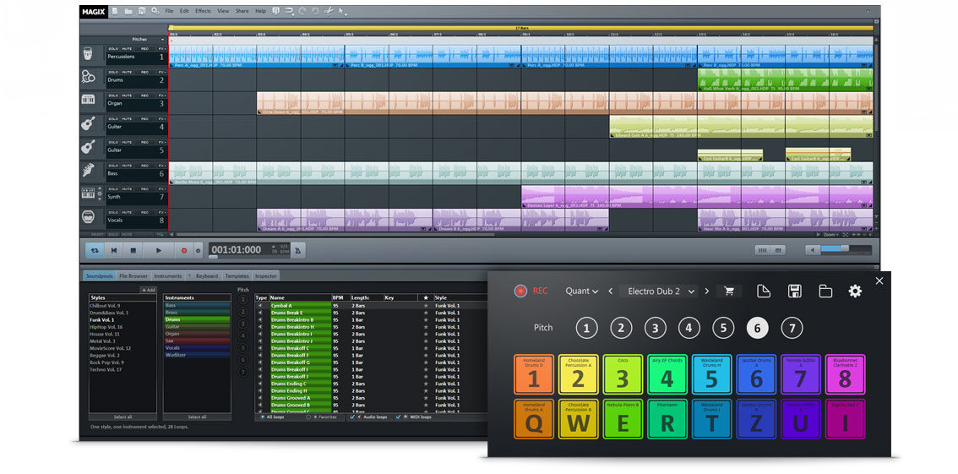Screen dimensions: 958x474
Task: Select the scissors cut tool in toolbar
Action: 328,11
